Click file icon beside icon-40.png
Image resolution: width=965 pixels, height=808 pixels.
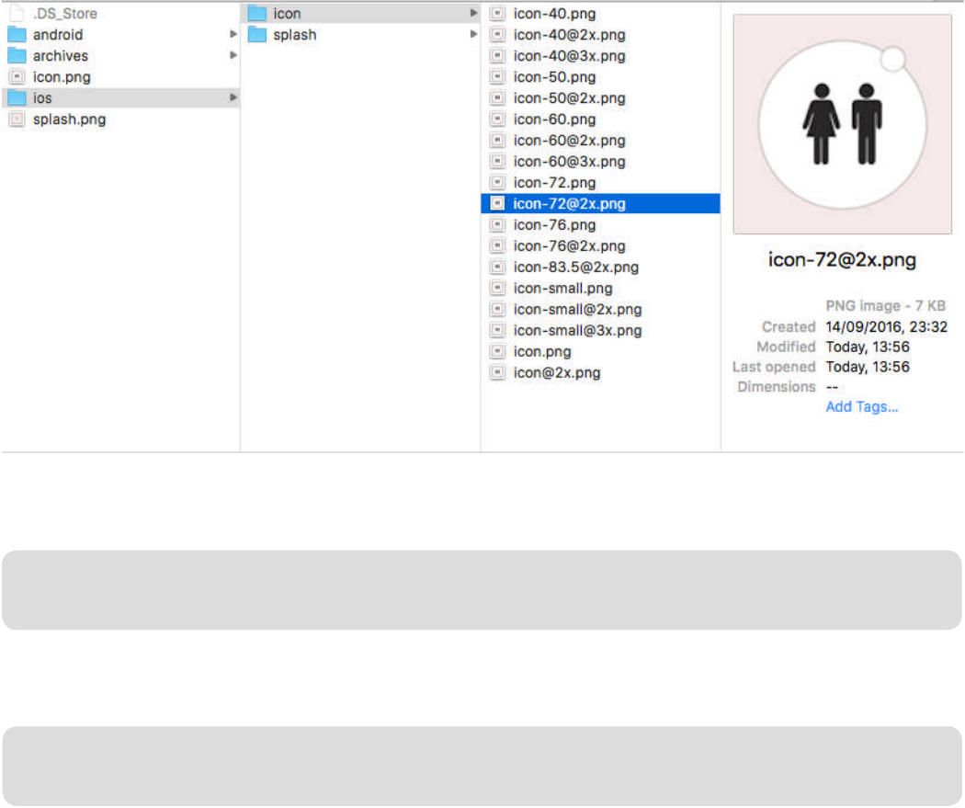click(x=497, y=14)
